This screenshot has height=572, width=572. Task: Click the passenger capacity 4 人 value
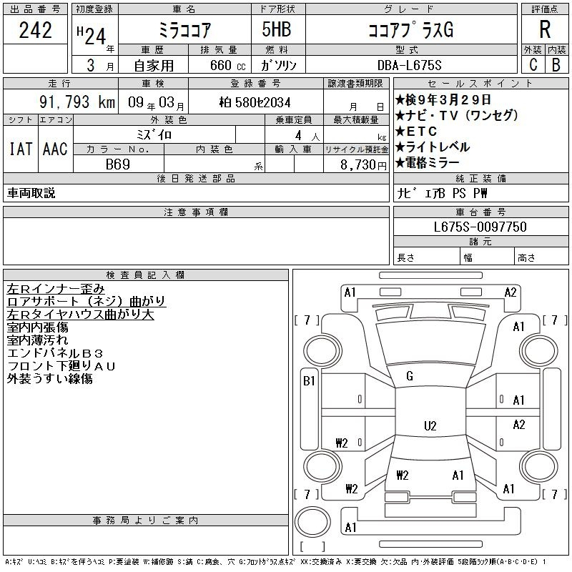click(x=307, y=136)
